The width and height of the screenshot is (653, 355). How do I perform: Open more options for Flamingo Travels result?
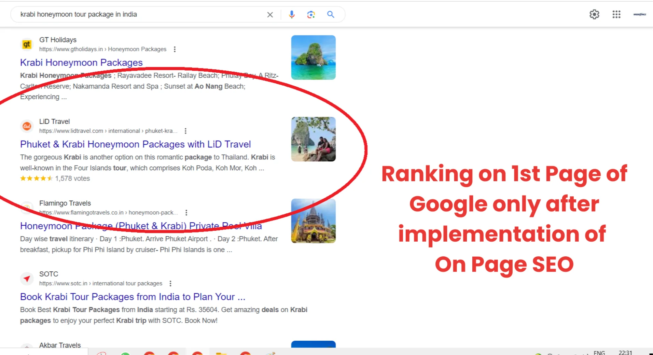[x=186, y=213]
